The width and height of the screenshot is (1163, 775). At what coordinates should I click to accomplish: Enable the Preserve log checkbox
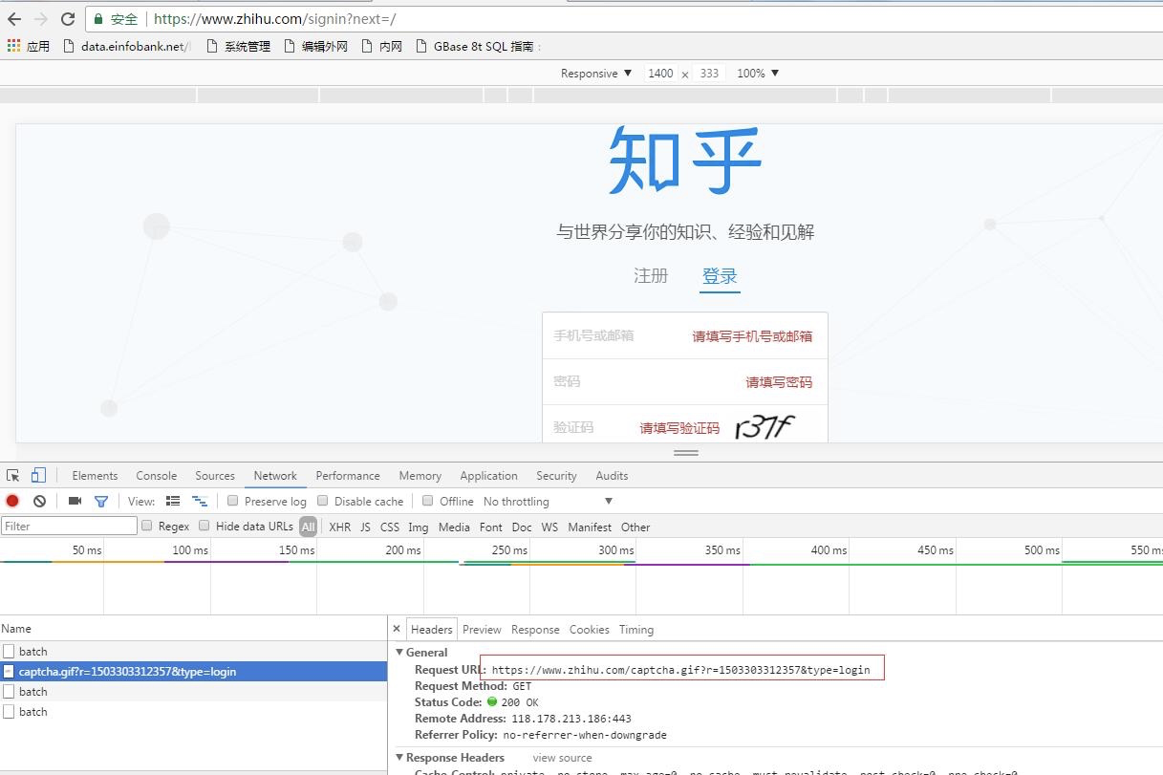tap(232, 501)
